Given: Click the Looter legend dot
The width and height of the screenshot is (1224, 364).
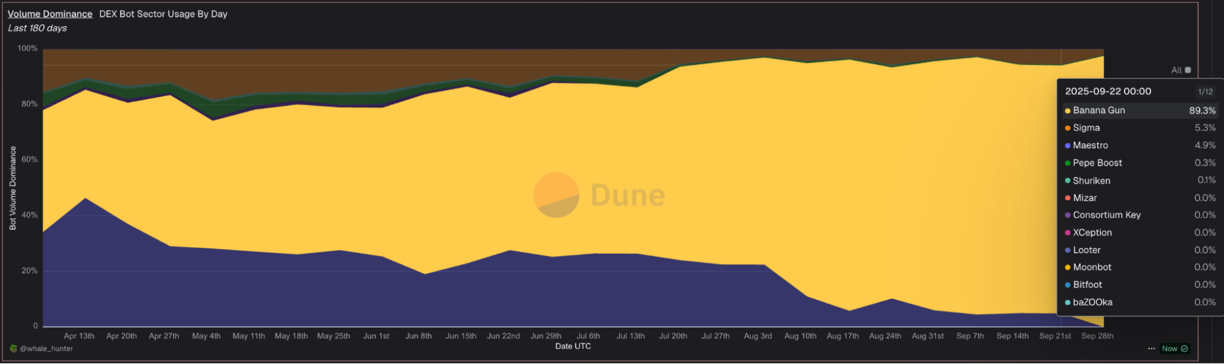Looking at the screenshot, I should (x=1067, y=250).
